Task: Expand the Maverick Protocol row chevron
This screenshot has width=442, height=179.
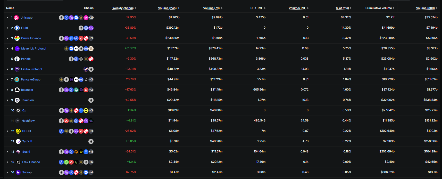Action: coord(7,48)
